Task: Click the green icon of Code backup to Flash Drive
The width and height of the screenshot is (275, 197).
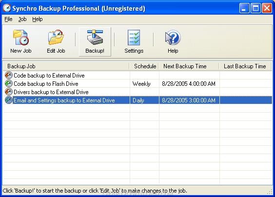Action: (8, 83)
